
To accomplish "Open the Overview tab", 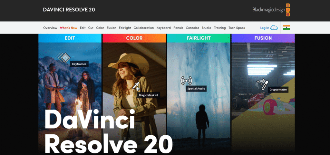I will click(x=50, y=28).
